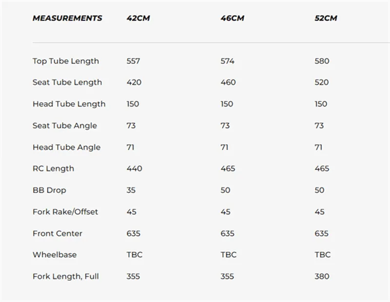390x302 pixels.
Task: Click the RC Length row label
Action: (53, 169)
